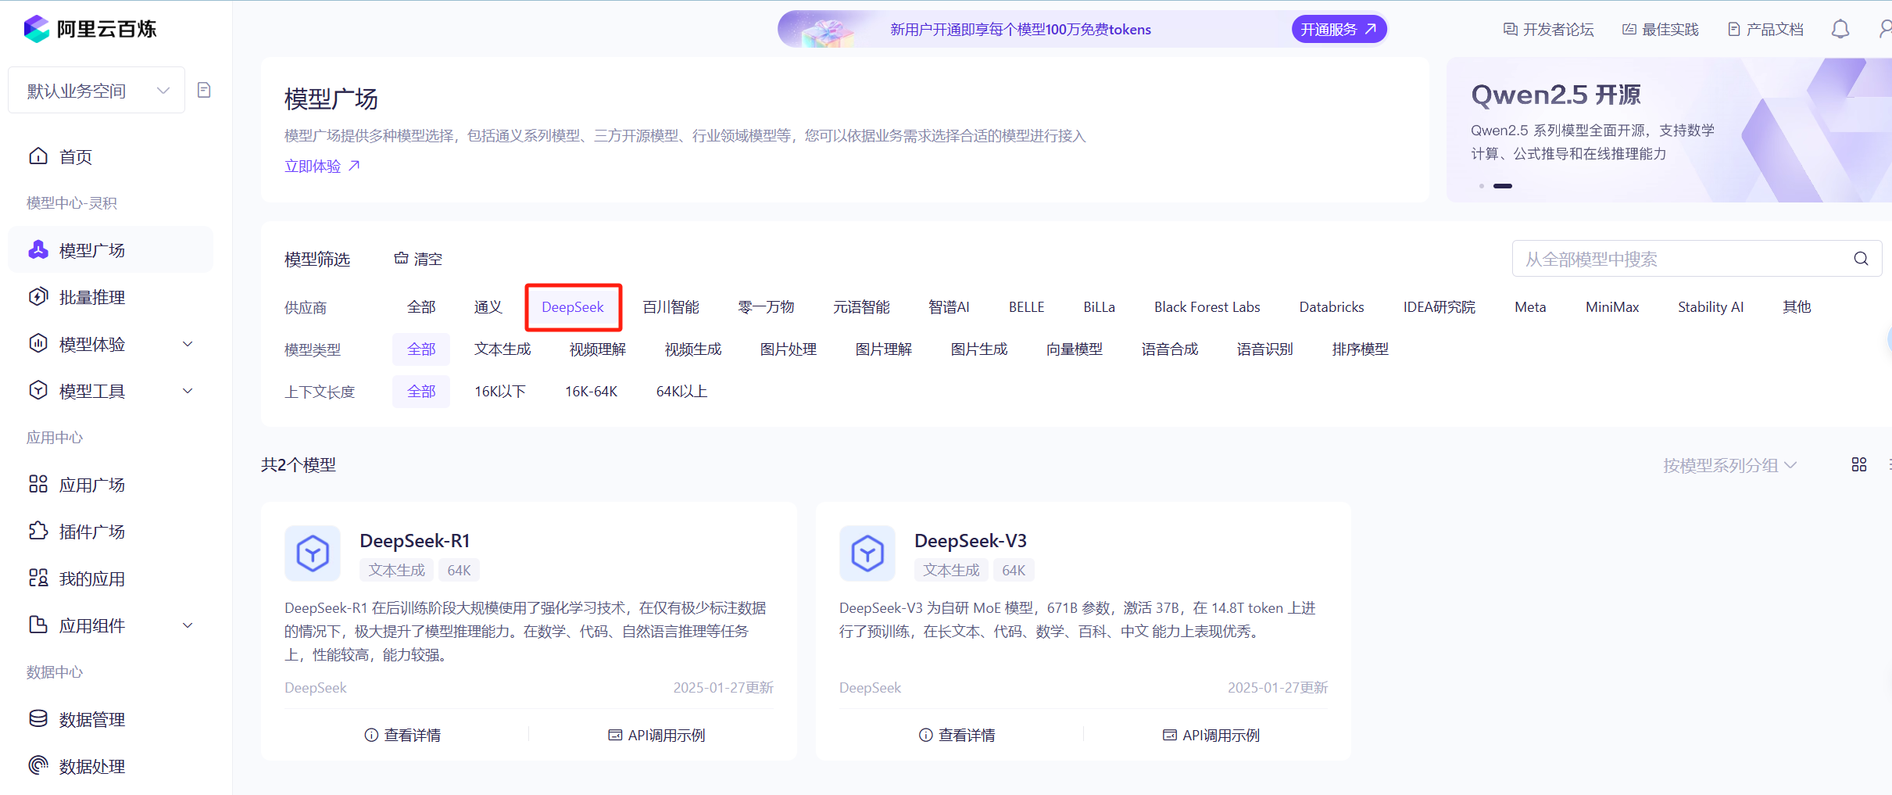This screenshot has width=1892, height=795.
Task: Click the 批量推理 sidebar icon
Action: point(38,296)
